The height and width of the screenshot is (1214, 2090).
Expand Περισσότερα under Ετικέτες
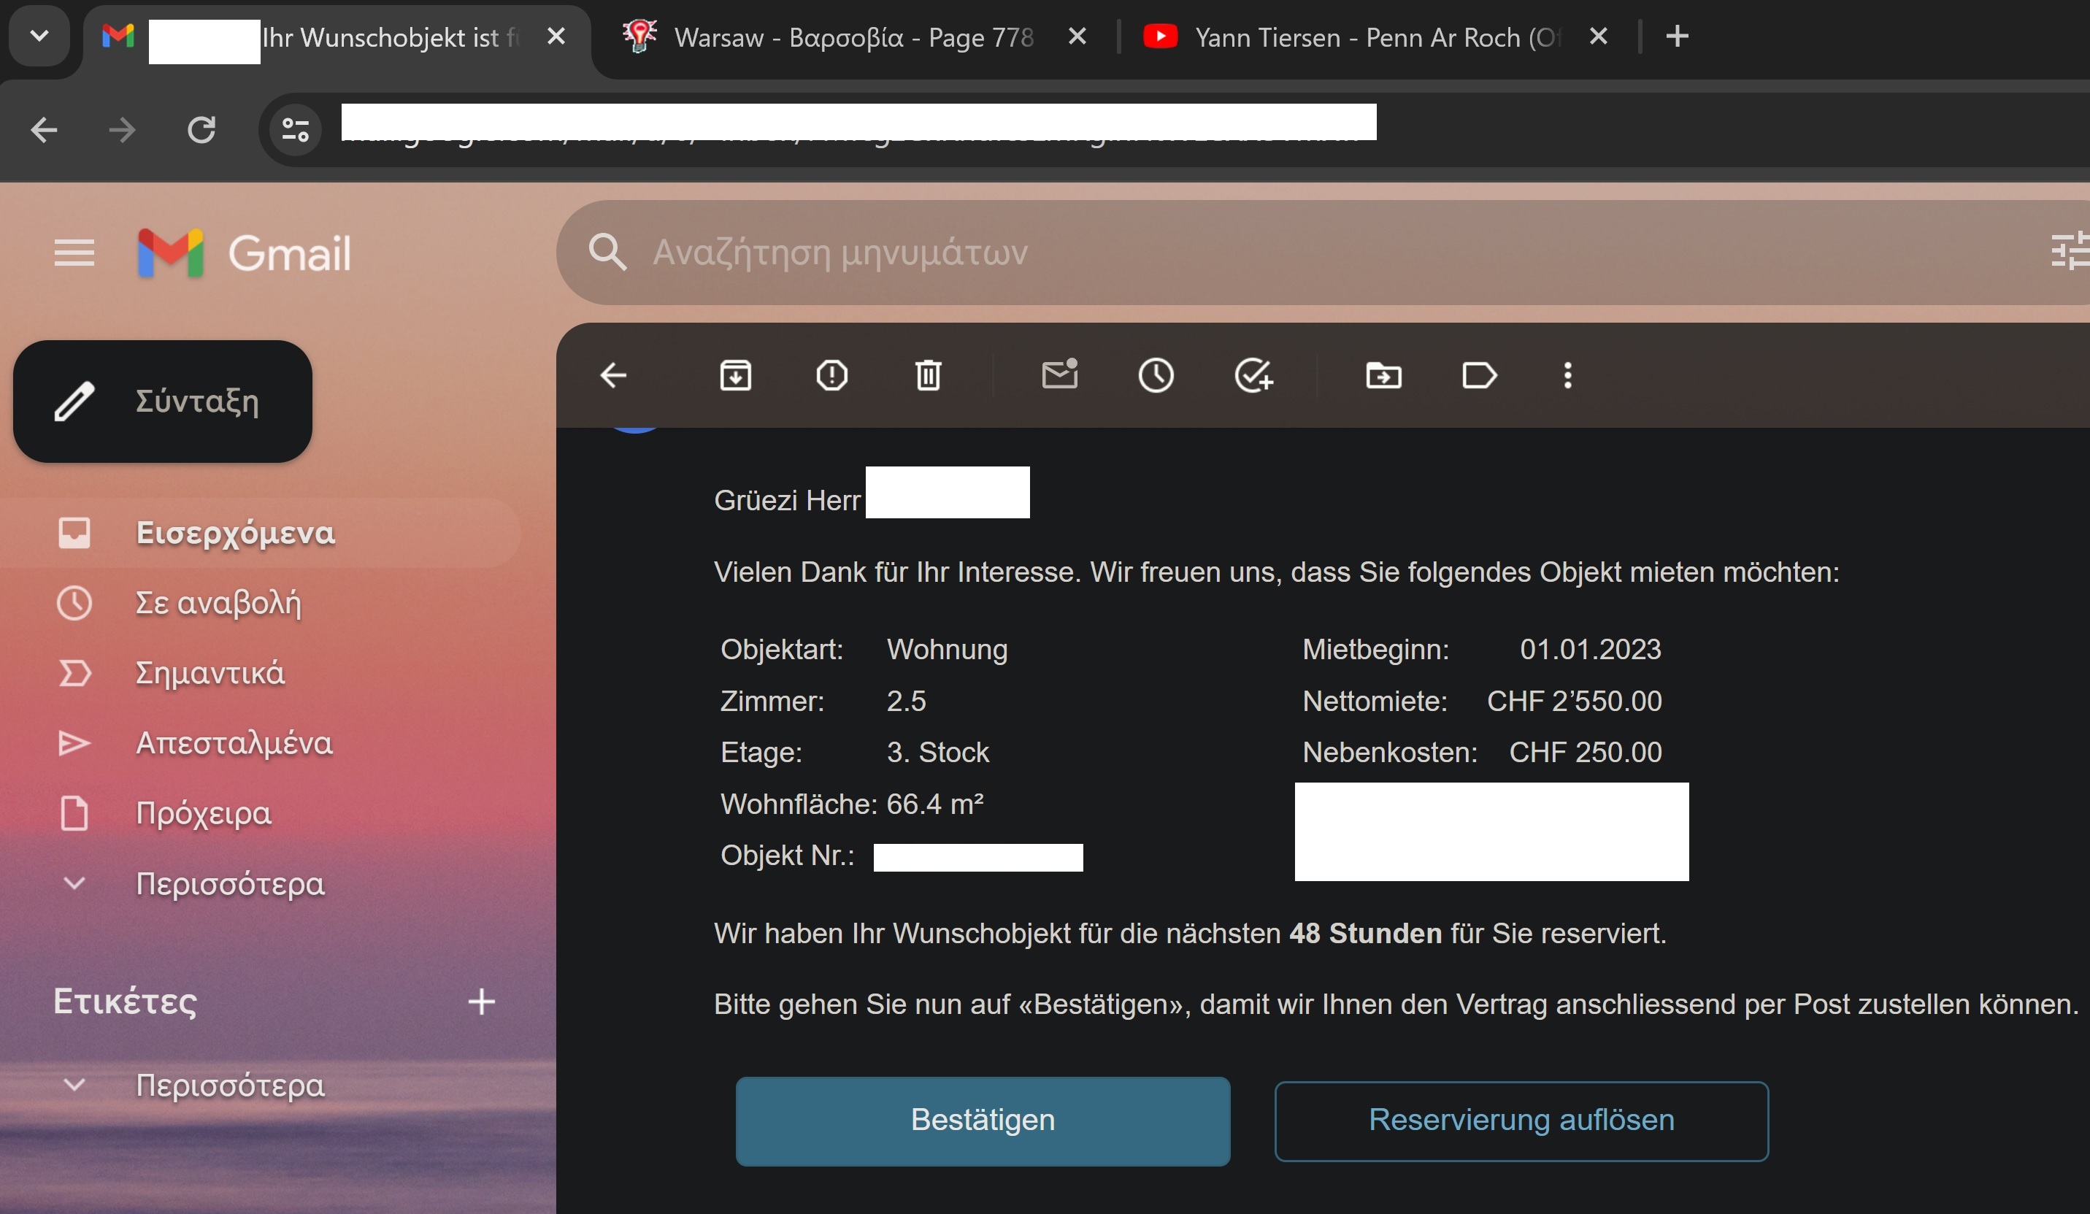[x=261, y=1086]
